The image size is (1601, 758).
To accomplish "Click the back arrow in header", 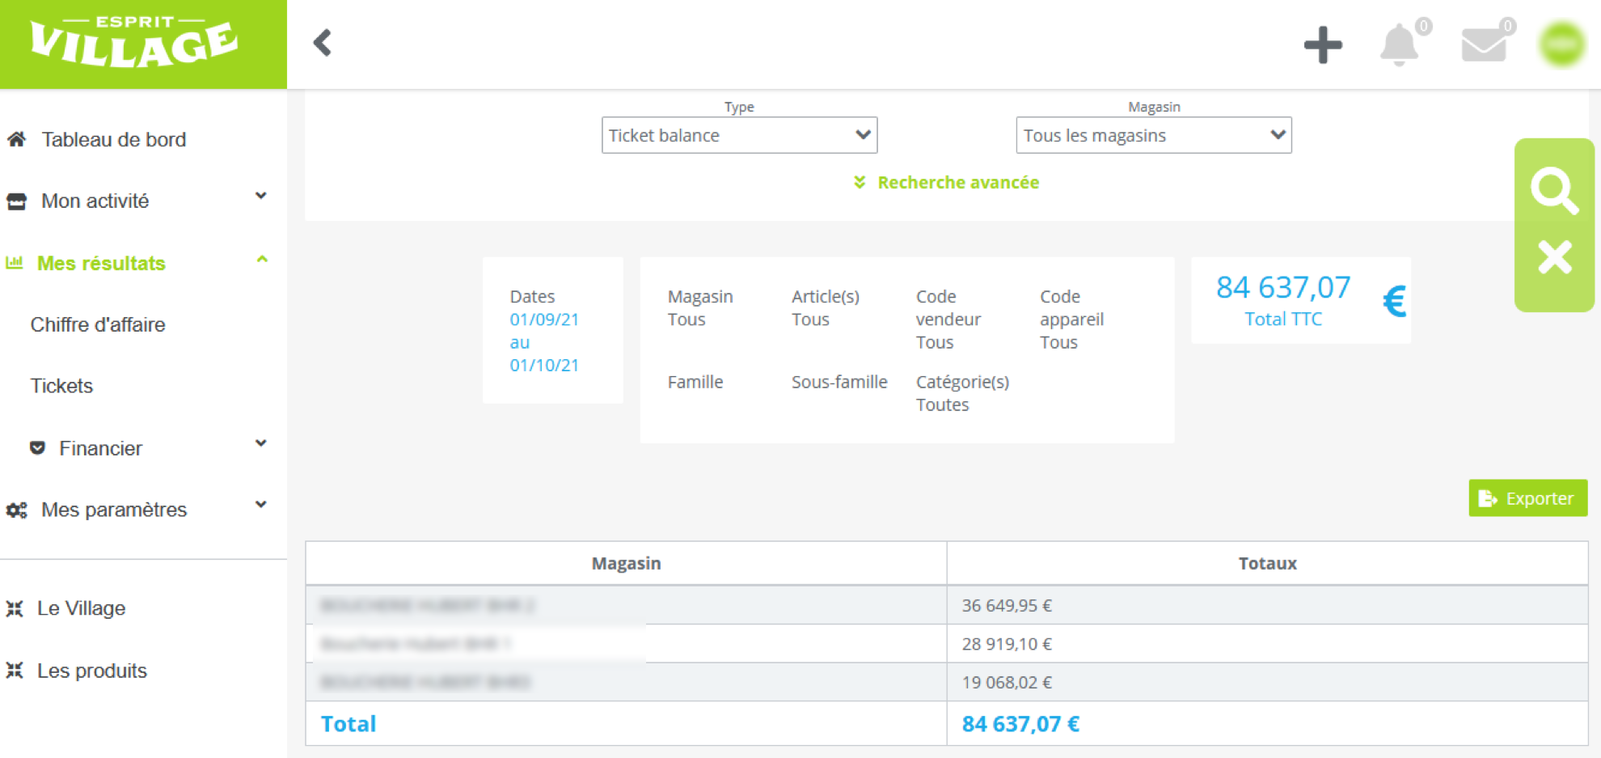I will click(323, 43).
